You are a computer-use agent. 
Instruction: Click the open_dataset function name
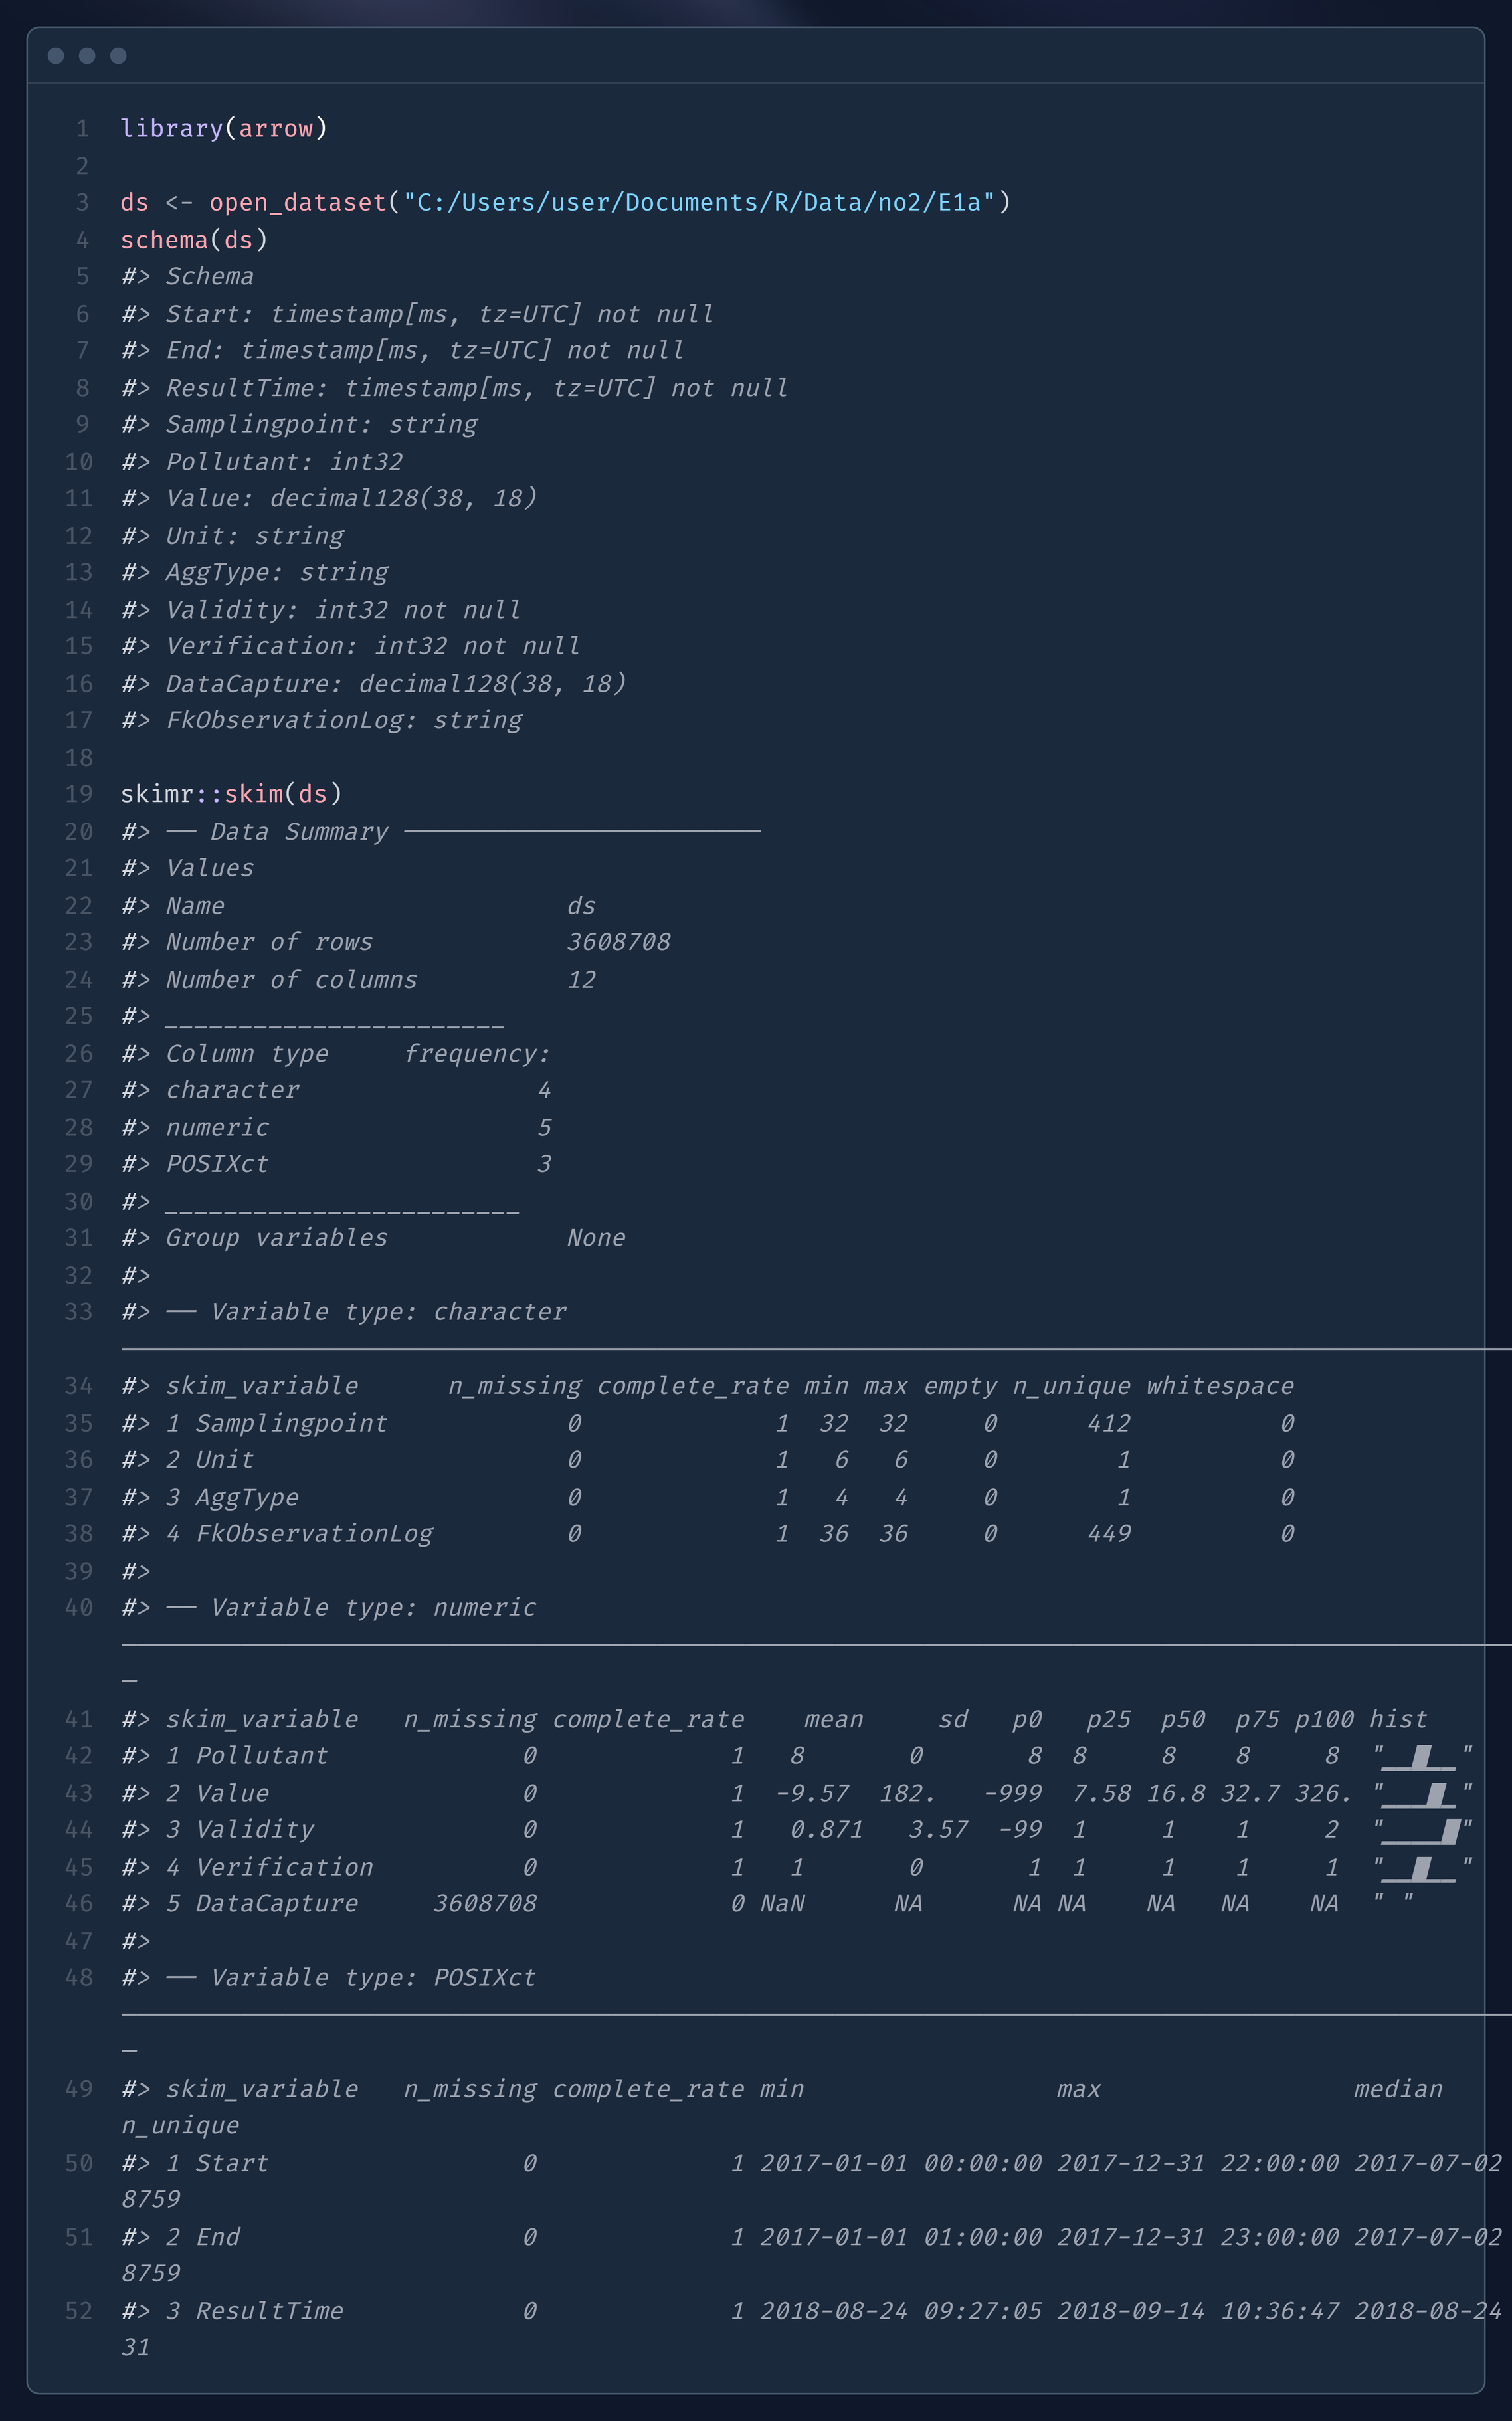pos(297,203)
